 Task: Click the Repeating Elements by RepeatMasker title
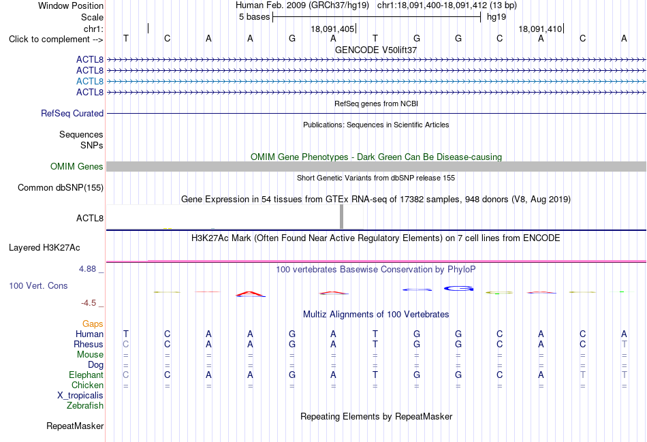pos(376,416)
